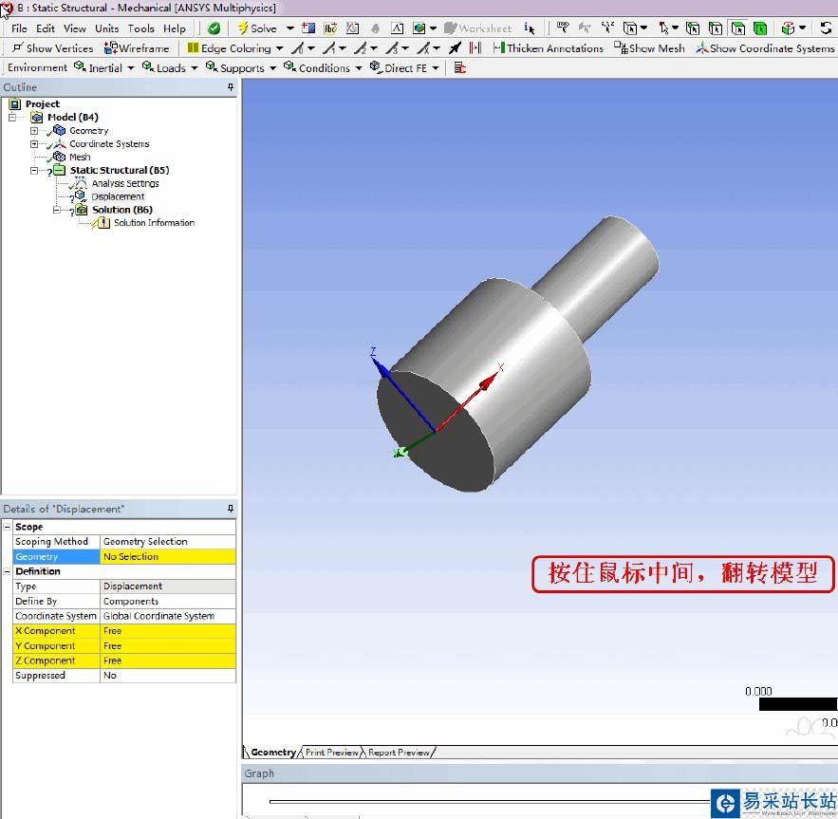Collapse the Model (B4) tree node
The width and height of the screenshot is (838, 819).
click(x=12, y=117)
